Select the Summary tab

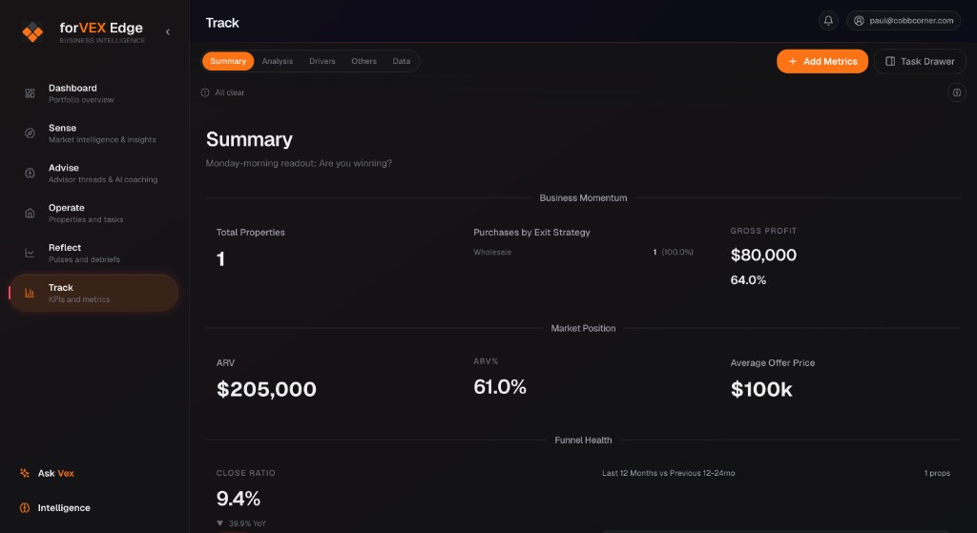coord(228,61)
